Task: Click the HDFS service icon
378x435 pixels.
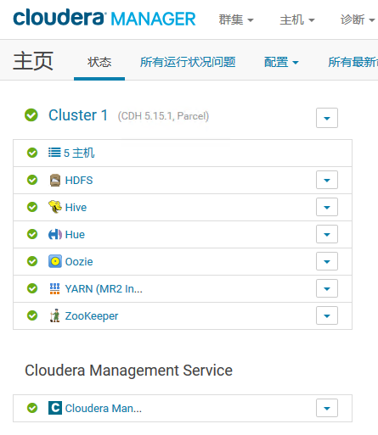Action: (x=55, y=180)
